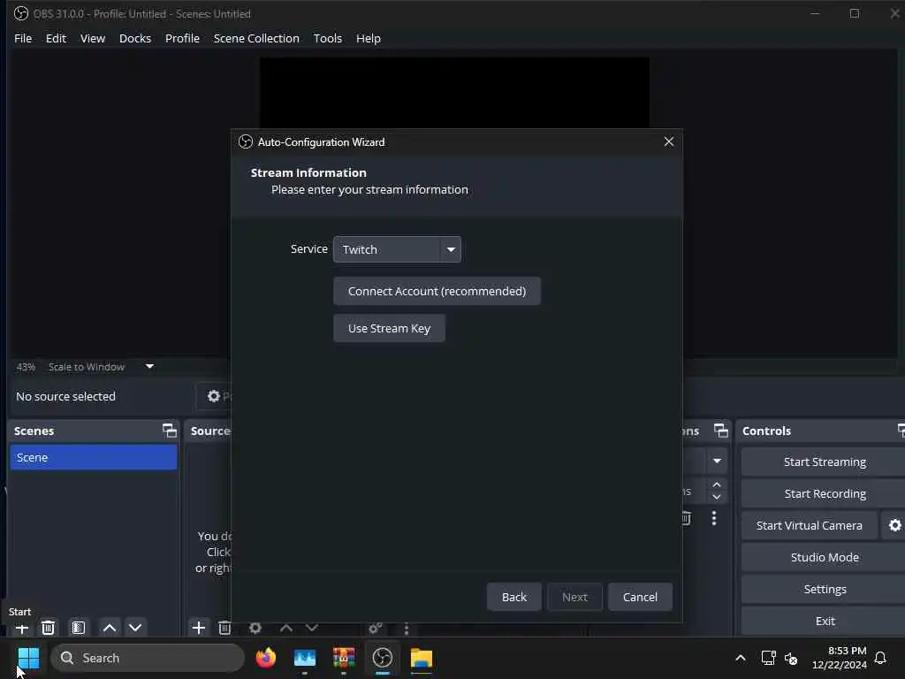
Task: Remove selected scene with the trash icon
Action: (x=49, y=628)
